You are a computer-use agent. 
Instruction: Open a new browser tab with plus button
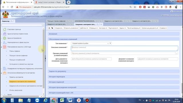69,2
